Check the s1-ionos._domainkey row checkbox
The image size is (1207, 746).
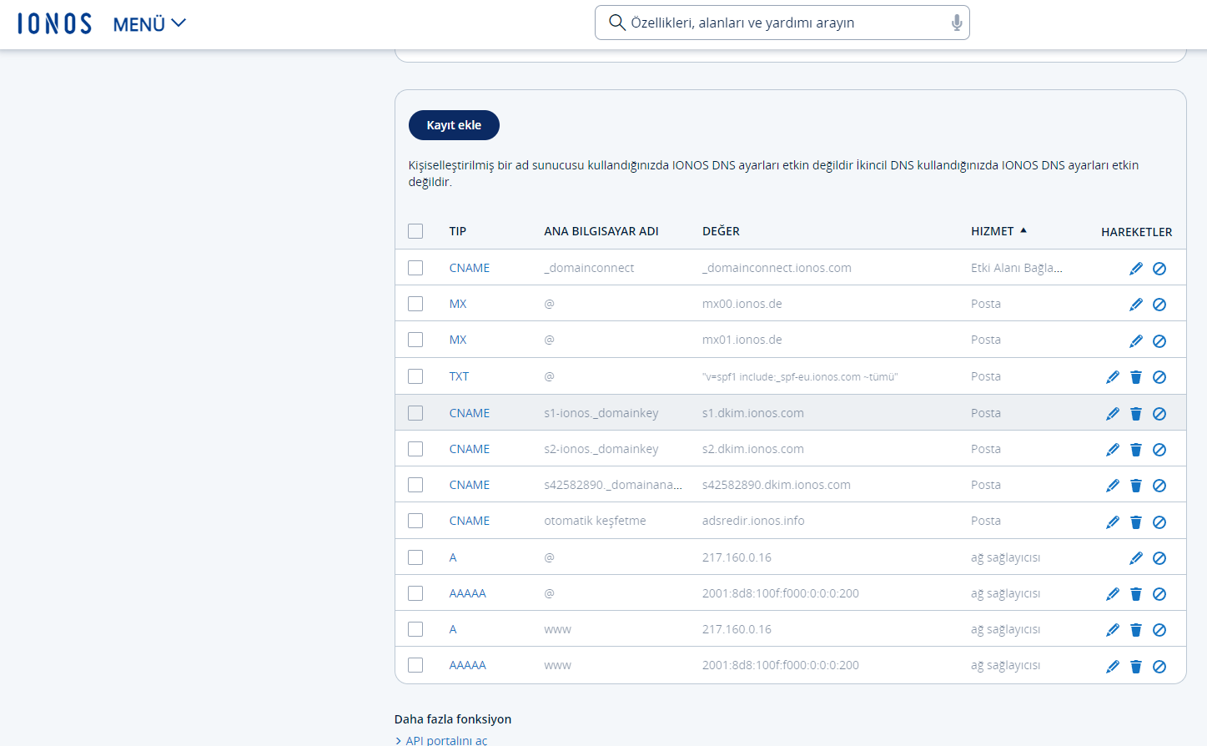[415, 413]
